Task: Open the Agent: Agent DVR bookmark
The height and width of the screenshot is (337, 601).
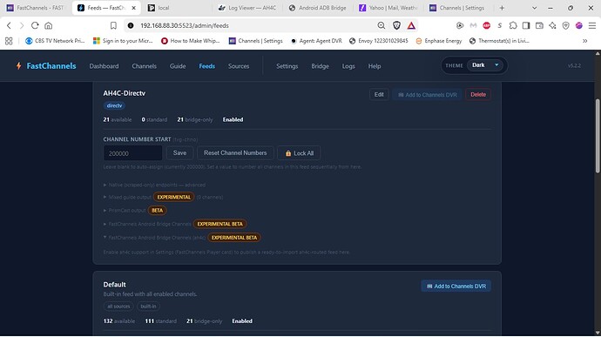Action: [316, 41]
